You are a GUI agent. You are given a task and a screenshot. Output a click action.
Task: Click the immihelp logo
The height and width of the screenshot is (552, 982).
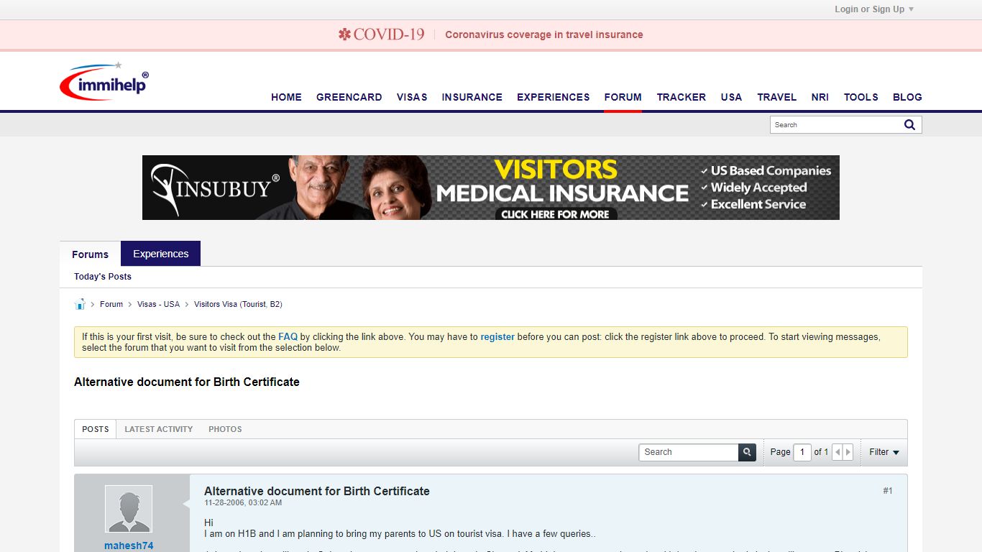104,81
